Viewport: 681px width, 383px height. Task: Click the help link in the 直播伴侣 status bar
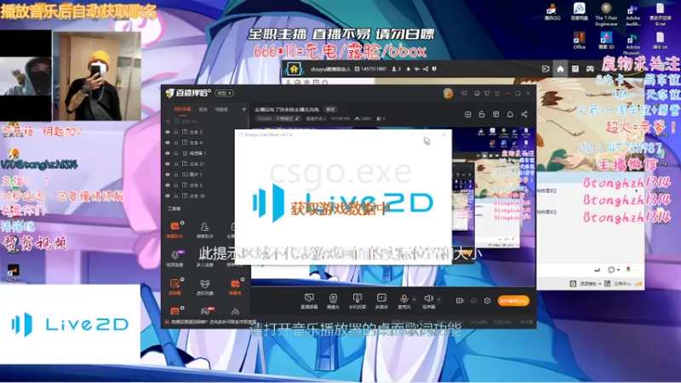(x=214, y=322)
